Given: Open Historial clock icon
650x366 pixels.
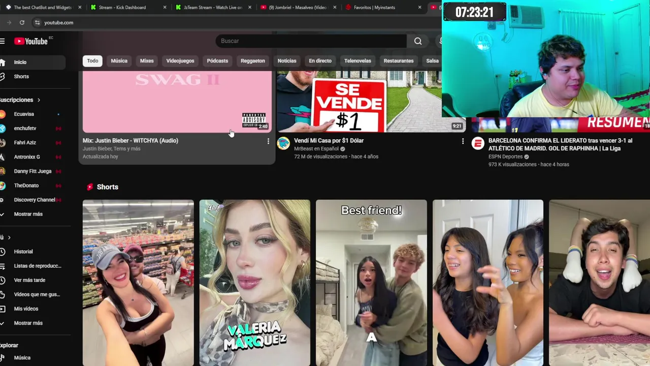Looking at the screenshot, I should click(3, 252).
